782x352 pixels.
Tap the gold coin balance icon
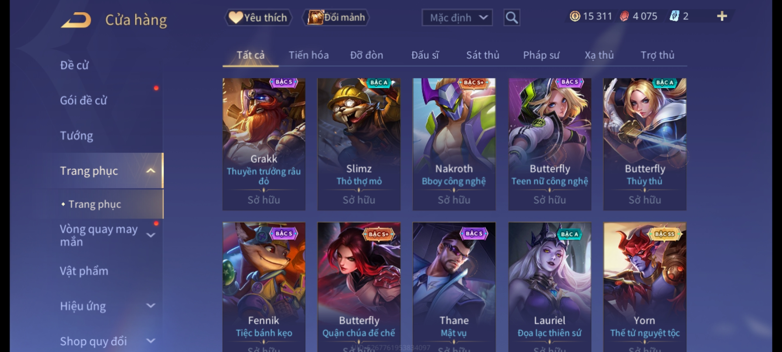click(575, 16)
